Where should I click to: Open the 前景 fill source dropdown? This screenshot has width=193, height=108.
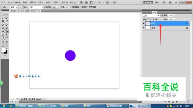point(14,7)
